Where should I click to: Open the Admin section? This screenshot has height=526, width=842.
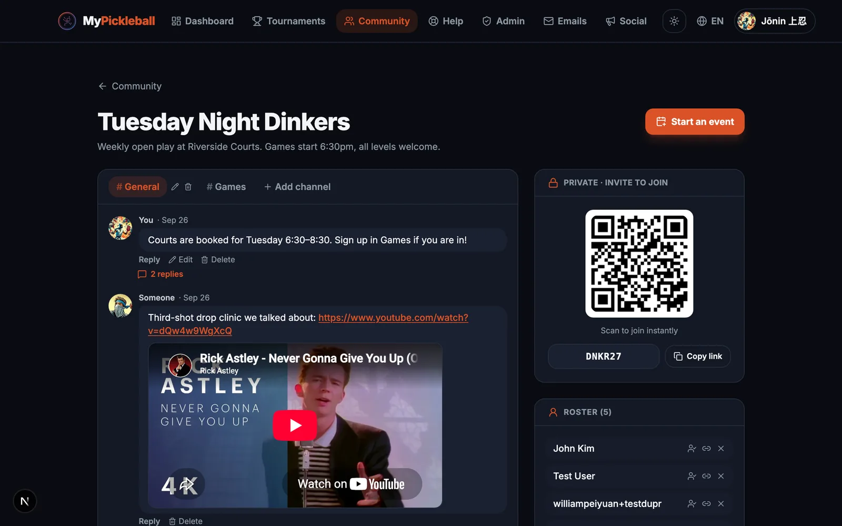pos(504,21)
